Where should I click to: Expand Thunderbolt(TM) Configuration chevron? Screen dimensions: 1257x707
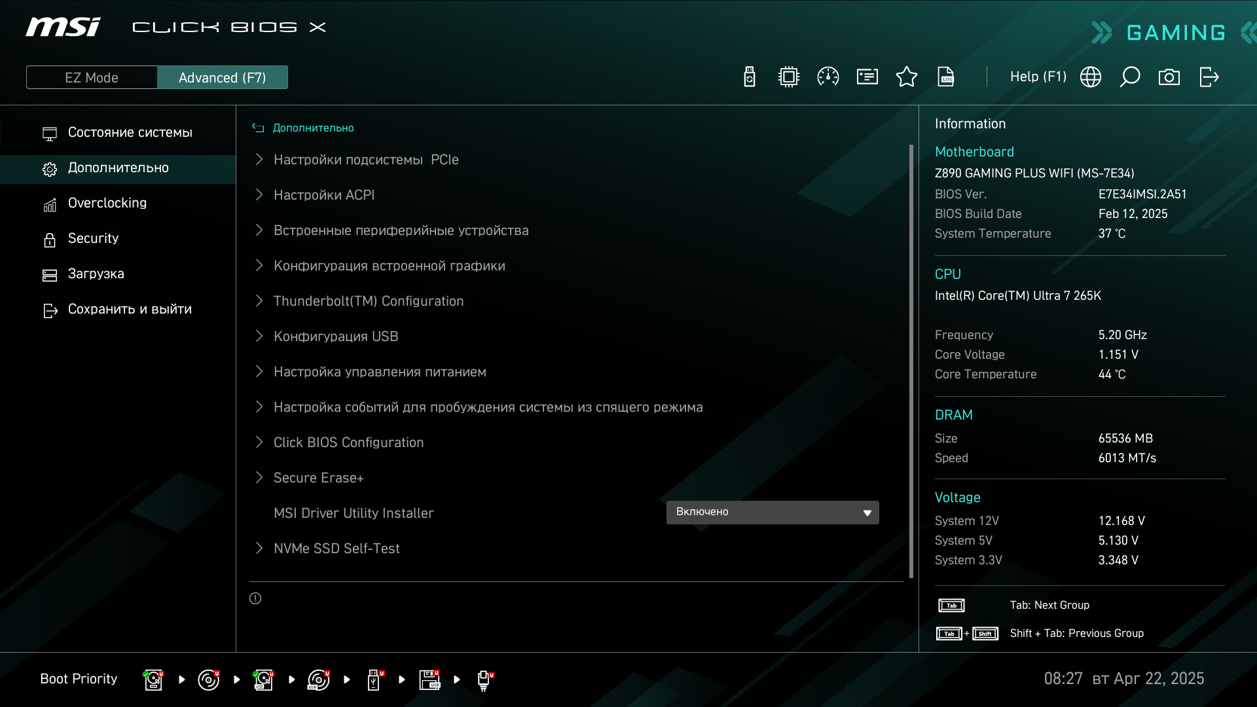pyautogui.click(x=259, y=301)
